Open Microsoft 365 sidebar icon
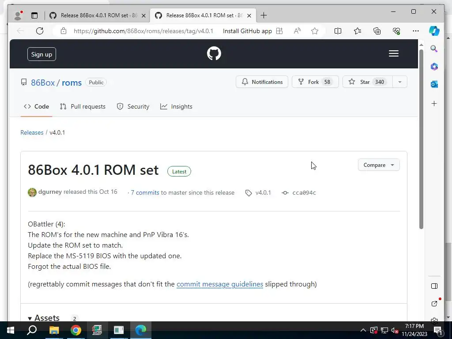The width and height of the screenshot is (452, 339). [434, 67]
